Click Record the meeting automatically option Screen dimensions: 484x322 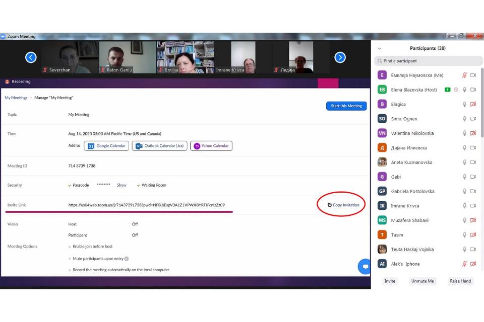pos(119,270)
